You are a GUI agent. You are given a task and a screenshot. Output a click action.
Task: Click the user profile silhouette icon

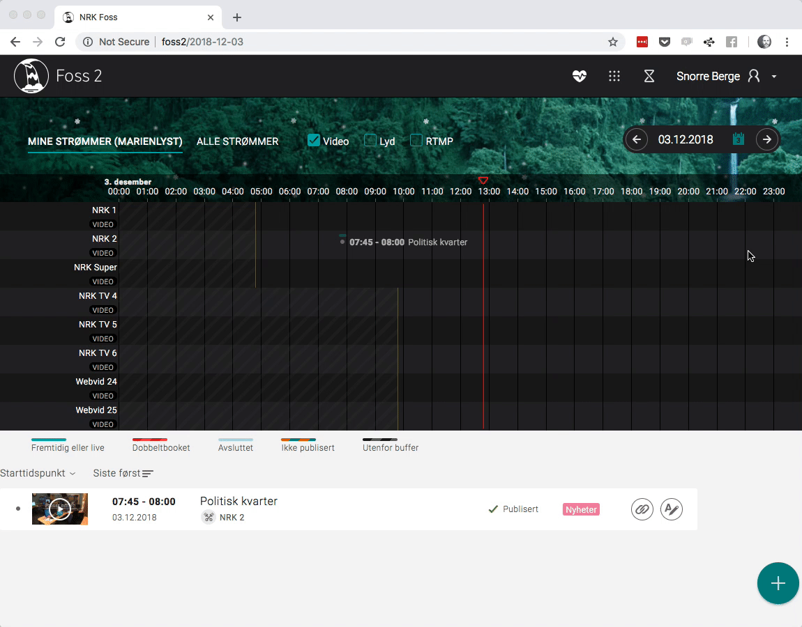click(x=753, y=76)
